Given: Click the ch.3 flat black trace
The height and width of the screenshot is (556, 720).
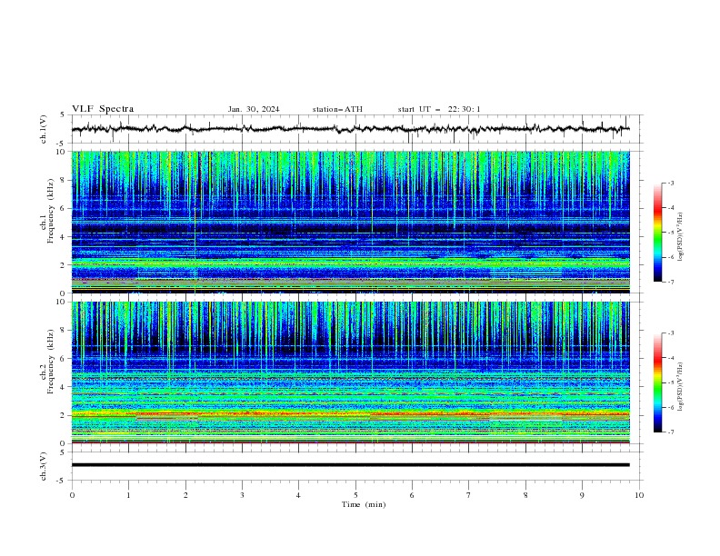Looking at the screenshot, I should [x=350, y=465].
